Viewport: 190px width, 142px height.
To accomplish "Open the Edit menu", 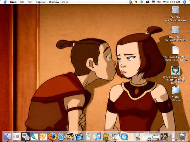I will (x=30, y=2).
